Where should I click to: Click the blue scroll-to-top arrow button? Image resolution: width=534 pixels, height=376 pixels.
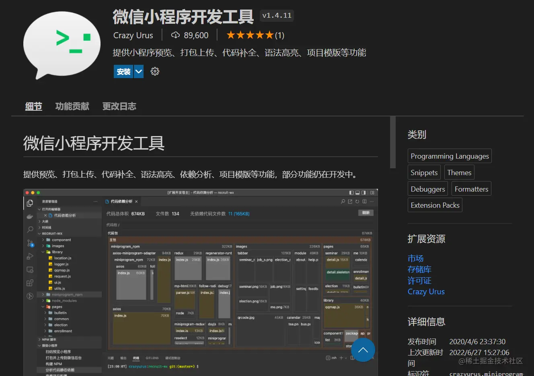click(363, 350)
